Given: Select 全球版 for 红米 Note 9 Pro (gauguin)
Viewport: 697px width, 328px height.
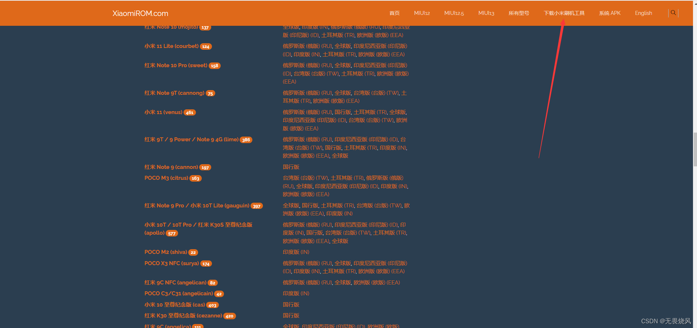Looking at the screenshot, I should pyautogui.click(x=291, y=206).
